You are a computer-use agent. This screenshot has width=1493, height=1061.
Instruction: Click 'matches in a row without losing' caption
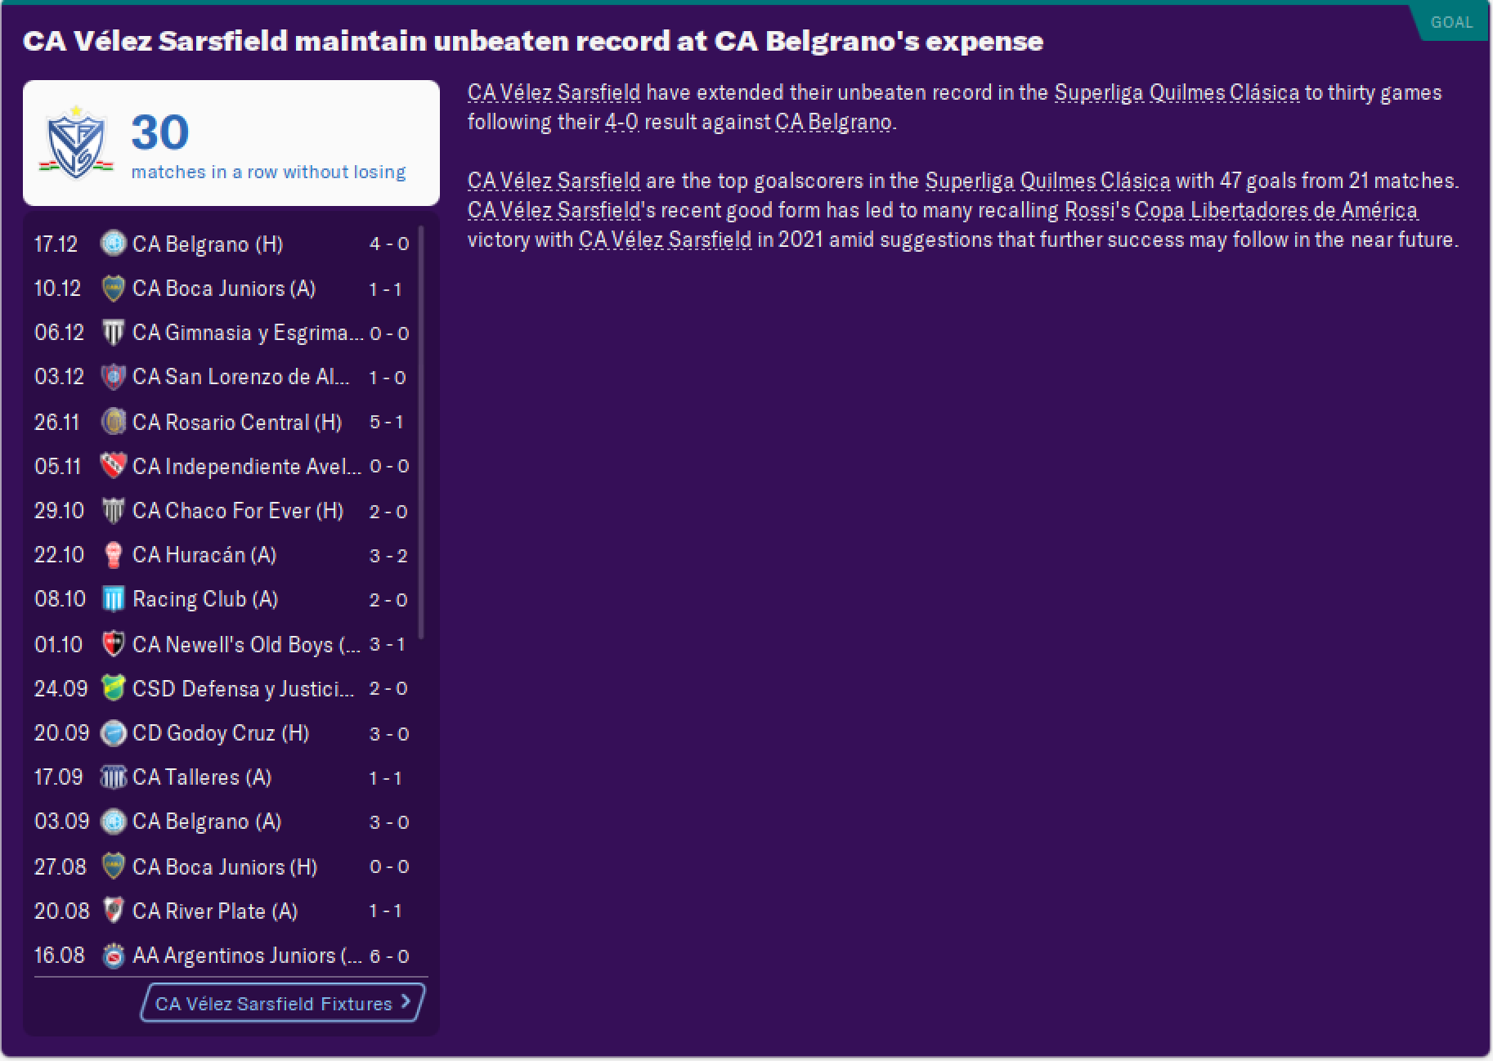point(268,172)
